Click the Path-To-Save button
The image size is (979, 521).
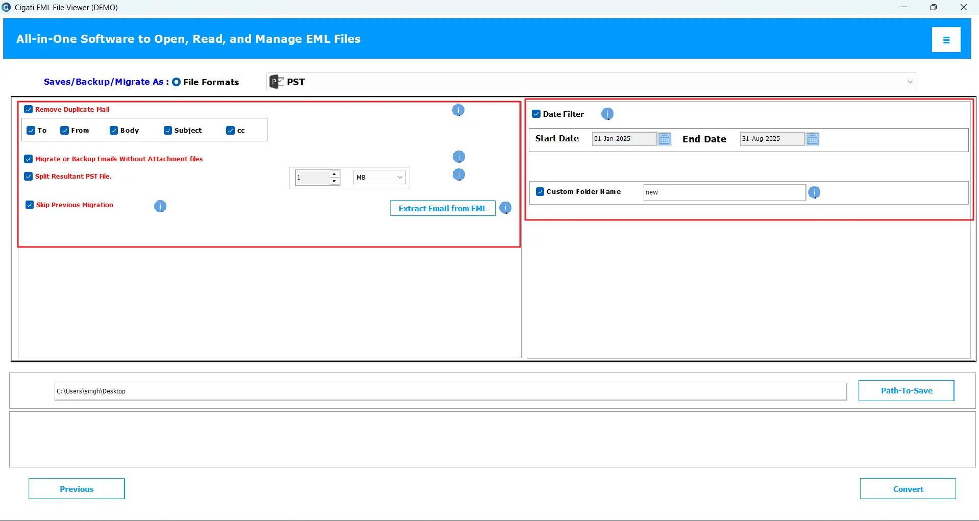(906, 390)
